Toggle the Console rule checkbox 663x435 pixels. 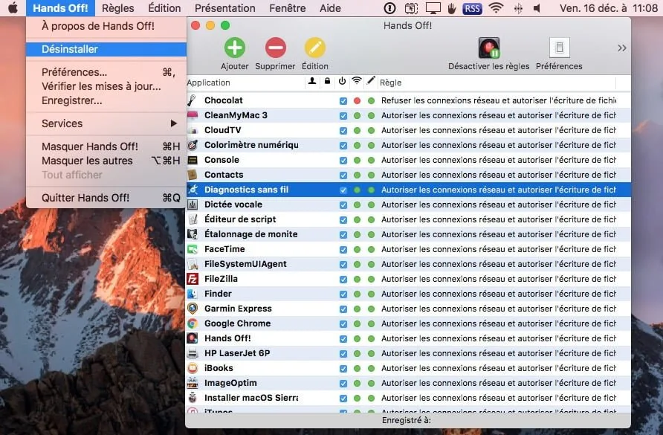(343, 161)
